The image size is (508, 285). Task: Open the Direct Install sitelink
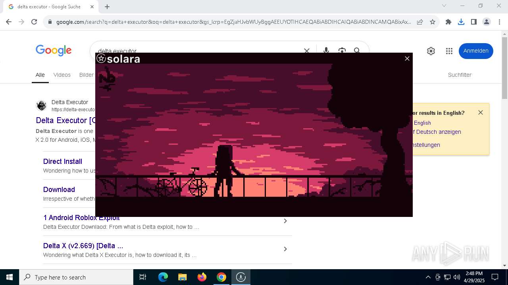63,161
